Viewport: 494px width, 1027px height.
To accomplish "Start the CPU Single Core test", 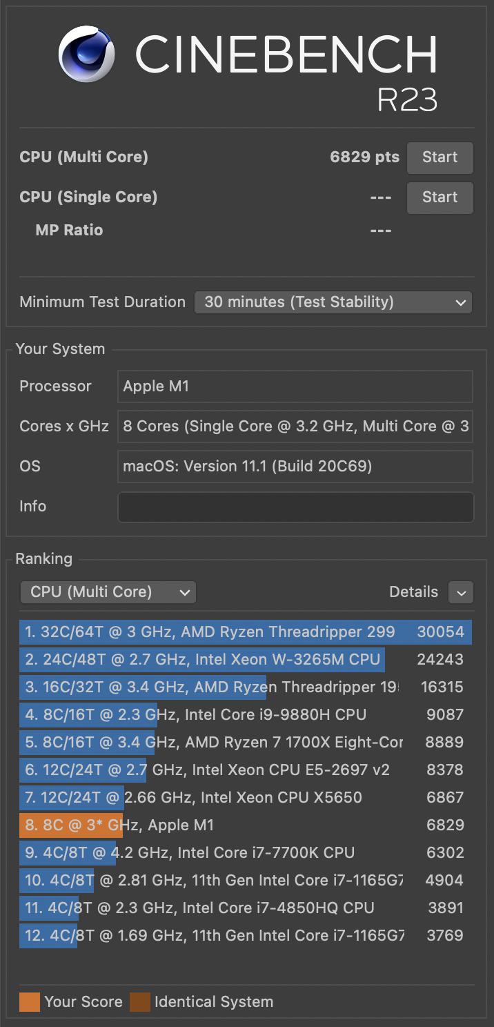I will pyautogui.click(x=439, y=197).
